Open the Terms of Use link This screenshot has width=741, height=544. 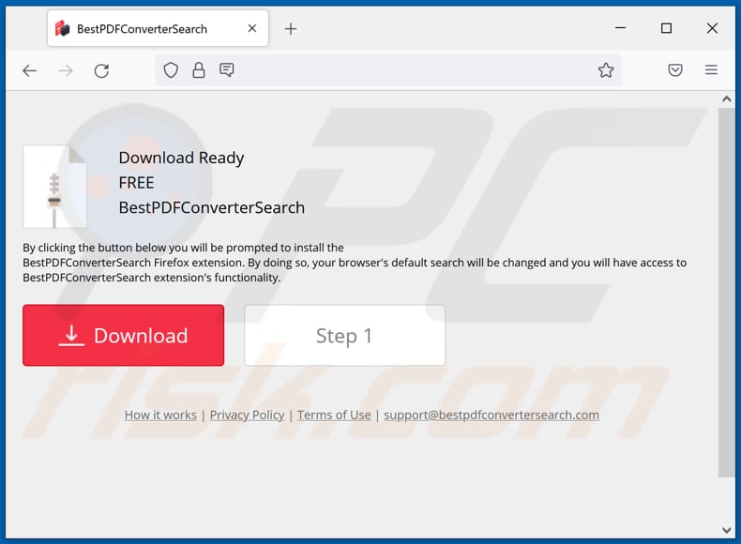[x=334, y=415]
